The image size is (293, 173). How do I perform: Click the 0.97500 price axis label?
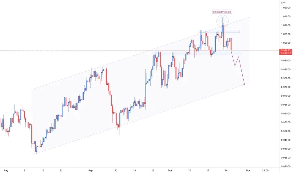(x=286, y=87)
